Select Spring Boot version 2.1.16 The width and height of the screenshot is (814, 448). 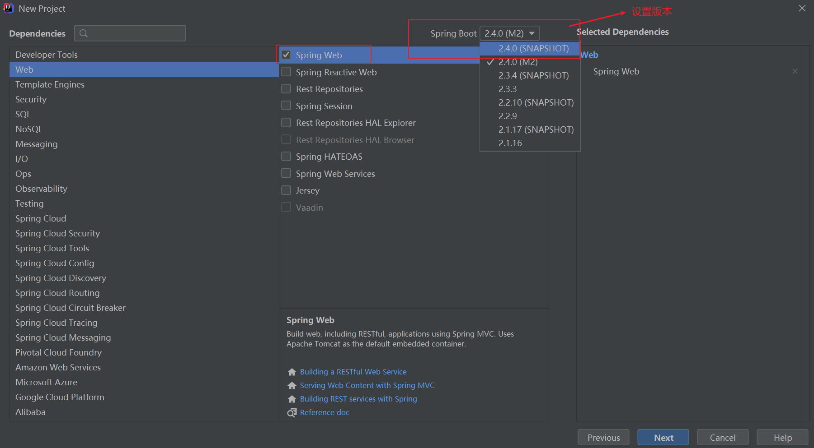point(530,143)
